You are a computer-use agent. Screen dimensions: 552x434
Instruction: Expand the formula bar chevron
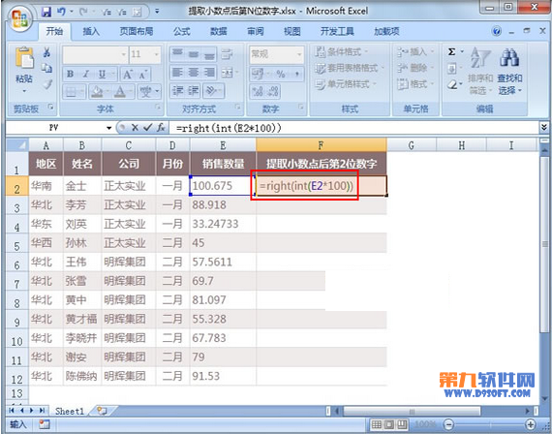544,127
